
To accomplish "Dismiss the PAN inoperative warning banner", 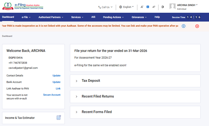I will pyautogui.click(x=197, y=26).
